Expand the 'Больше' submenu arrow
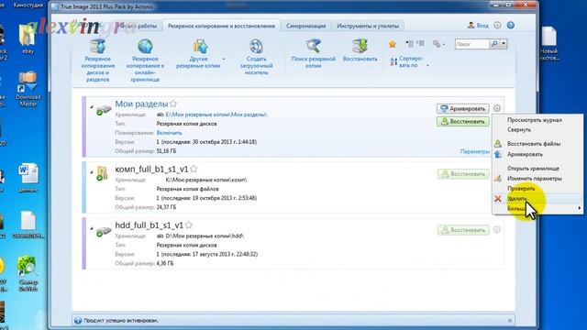The width and height of the screenshot is (587, 330). click(x=579, y=208)
